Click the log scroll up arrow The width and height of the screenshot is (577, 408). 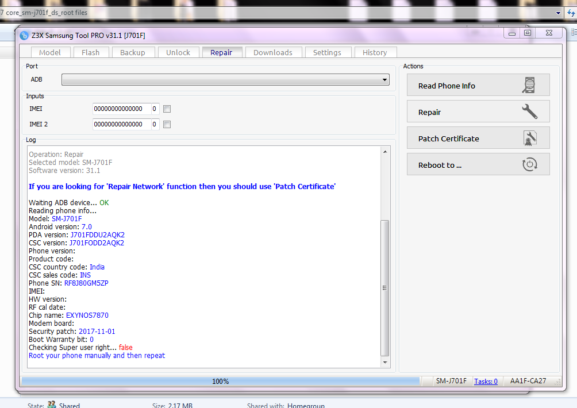pos(385,152)
